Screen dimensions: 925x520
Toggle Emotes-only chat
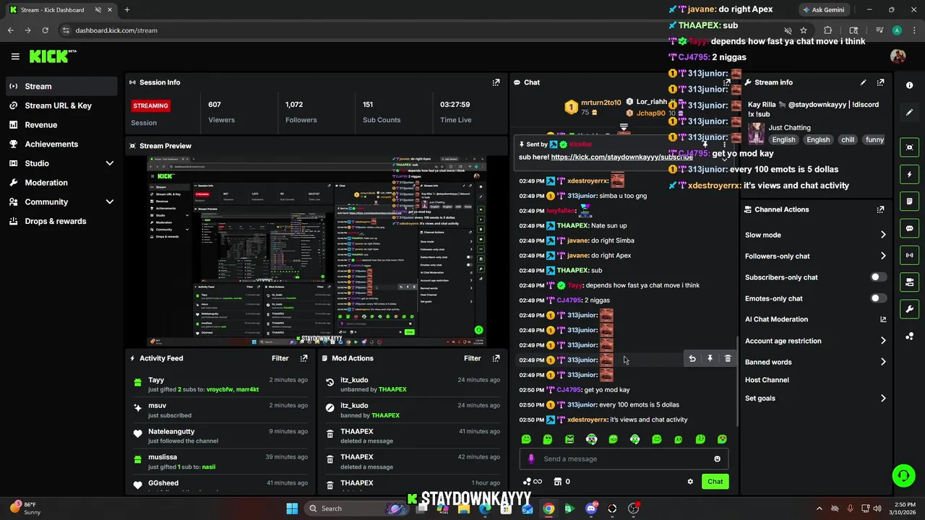tap(878, 298)
